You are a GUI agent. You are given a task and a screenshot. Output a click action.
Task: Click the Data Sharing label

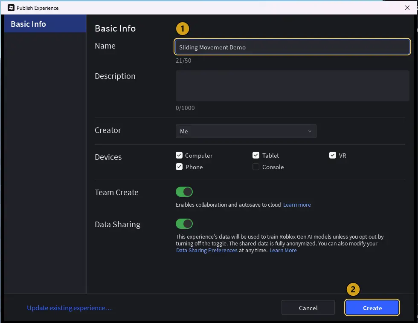click(118, 225)
